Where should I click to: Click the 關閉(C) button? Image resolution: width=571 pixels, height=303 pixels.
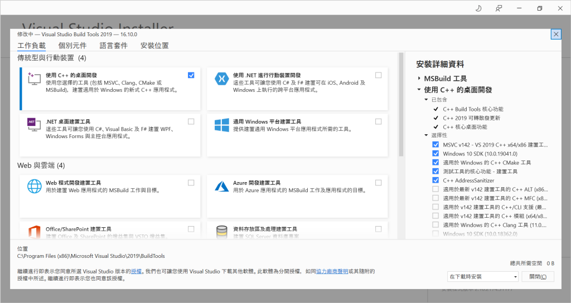click(538, 277)
